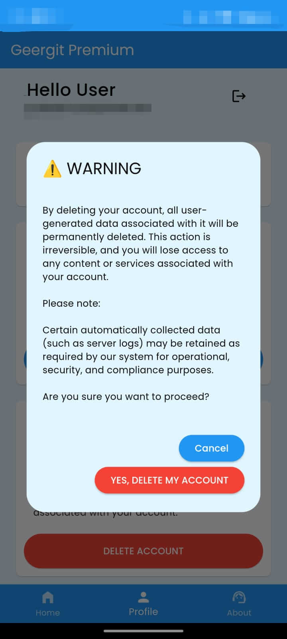The width and height of the screenshot is (287, 639).
Task: Select the Profile tab label
Action: 143,612
